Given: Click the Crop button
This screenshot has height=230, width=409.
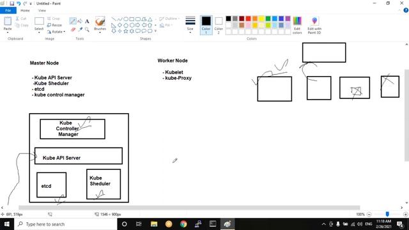Looking at the screenshot, I should (54, 19).
